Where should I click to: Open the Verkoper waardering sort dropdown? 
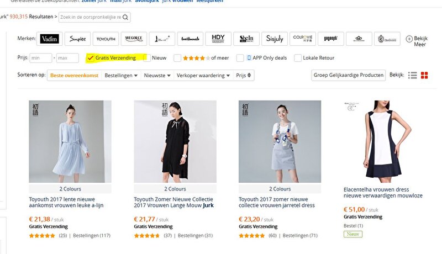click(x=203, y=76)
